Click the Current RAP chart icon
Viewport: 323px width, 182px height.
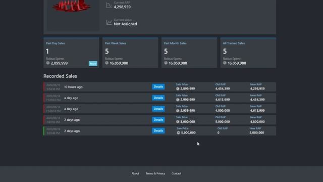pyautogui.click(x=109, y=5)
